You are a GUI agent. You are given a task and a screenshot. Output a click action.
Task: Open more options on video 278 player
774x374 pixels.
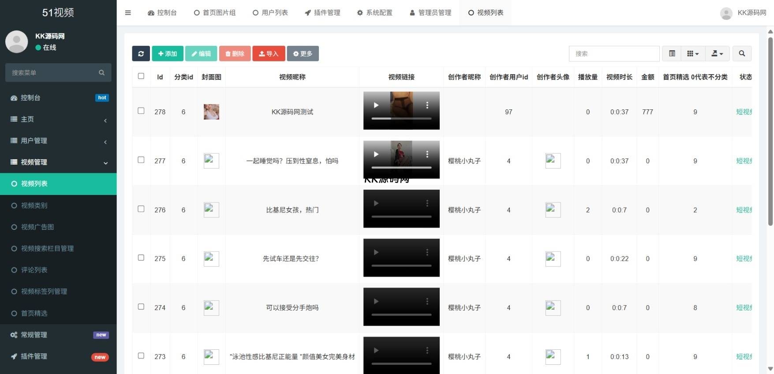(x=427, y=105)
